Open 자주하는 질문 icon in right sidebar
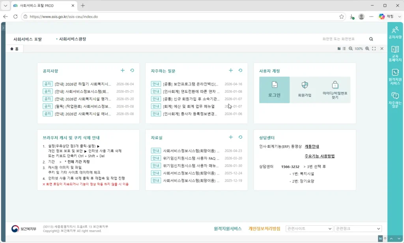Screen dimensions: 404x243 [395, 100]
